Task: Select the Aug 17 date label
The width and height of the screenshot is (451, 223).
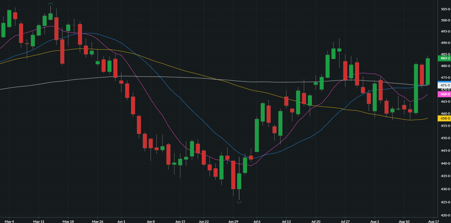Action: point(434,221)
